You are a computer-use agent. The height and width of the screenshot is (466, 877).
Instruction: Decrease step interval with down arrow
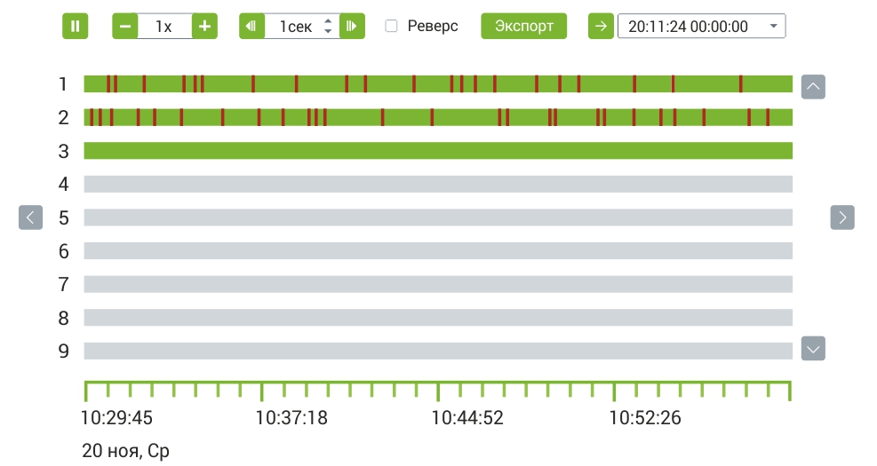pyautogui.click(x=328, y=31)
